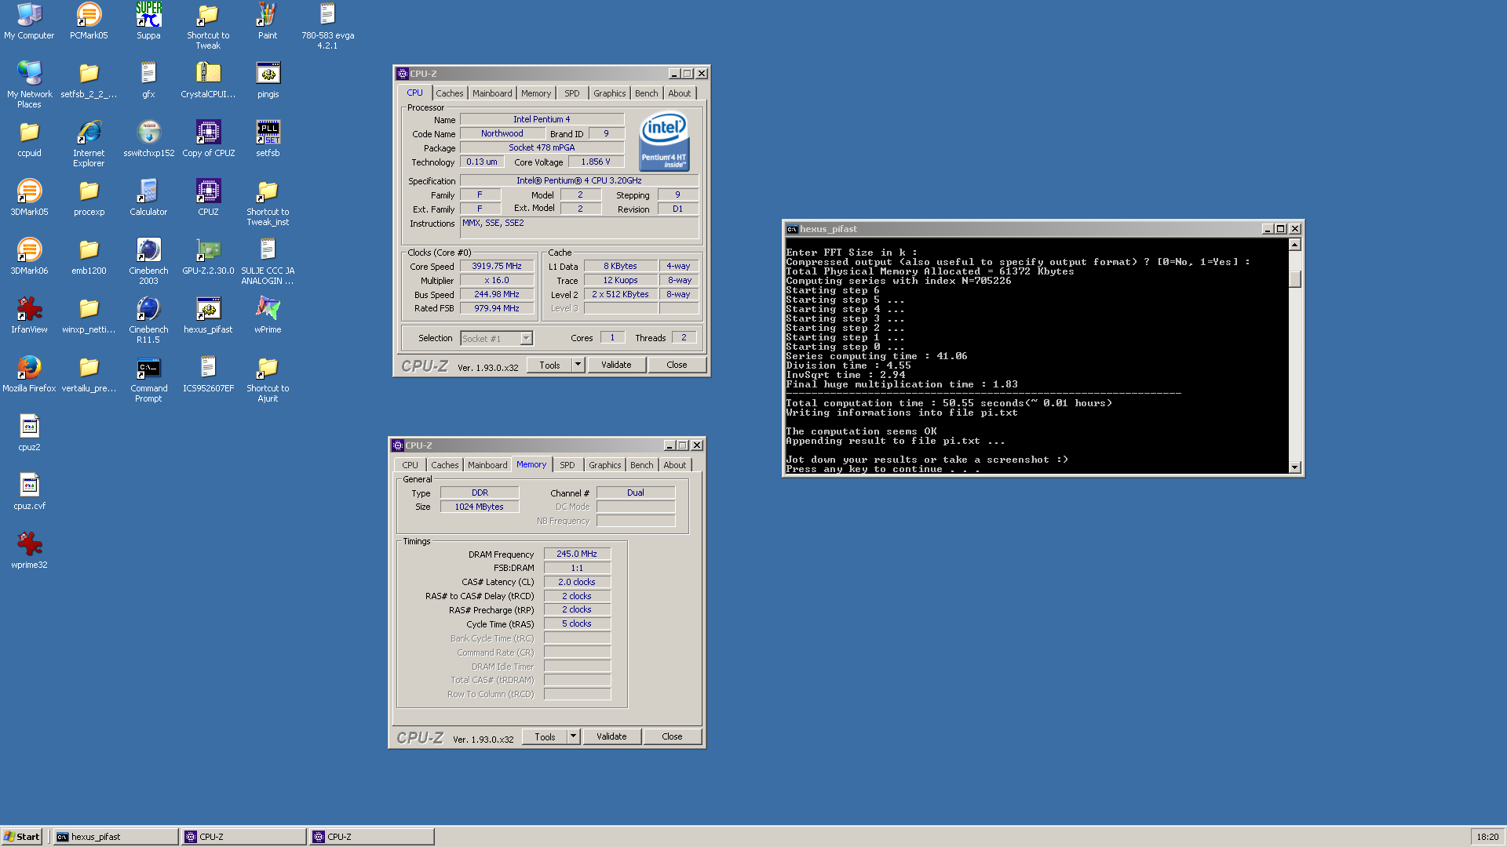Image resolution: width=1507 pixels, height=847 pixels.
Task: Click Validate button in upper CPU-Z
Action: click(x=616, y=365)
